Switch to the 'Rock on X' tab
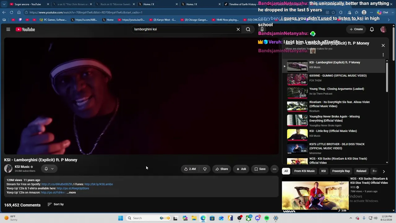 115,4
